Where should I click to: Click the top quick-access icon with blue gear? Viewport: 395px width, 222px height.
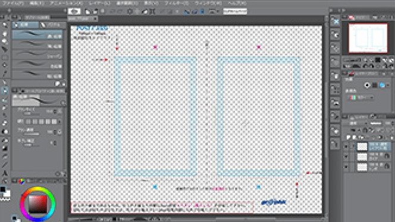(x=335, y=21)
